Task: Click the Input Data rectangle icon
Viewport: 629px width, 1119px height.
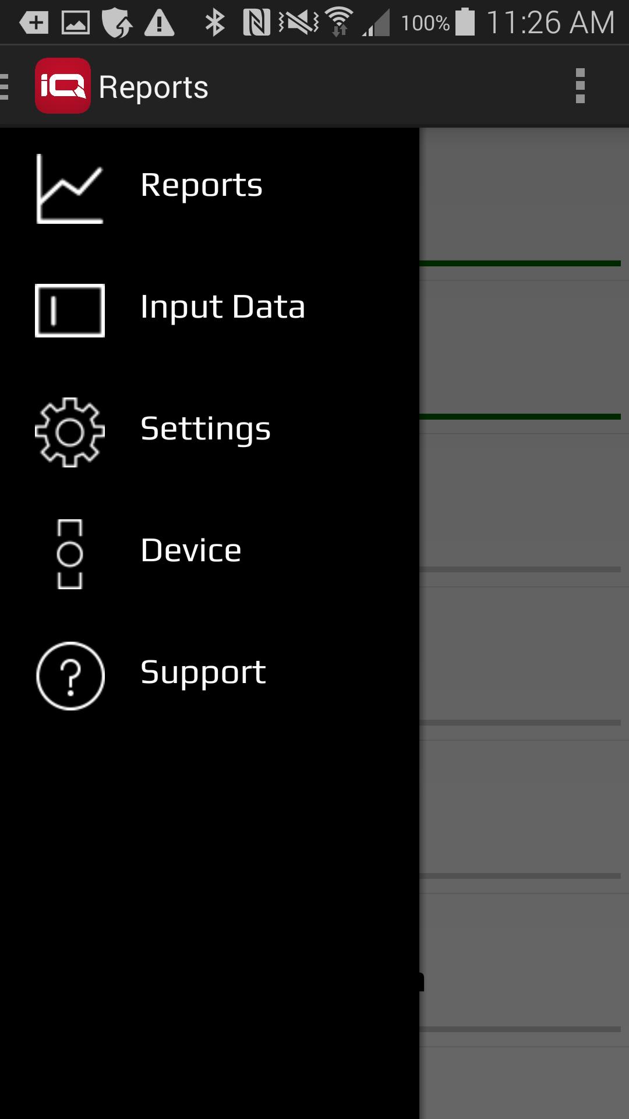Action: (70, 310)
